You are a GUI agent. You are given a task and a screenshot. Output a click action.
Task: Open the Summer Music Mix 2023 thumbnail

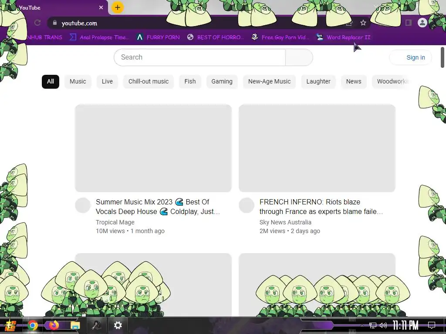pyautogui.click(x=153, y=148)
